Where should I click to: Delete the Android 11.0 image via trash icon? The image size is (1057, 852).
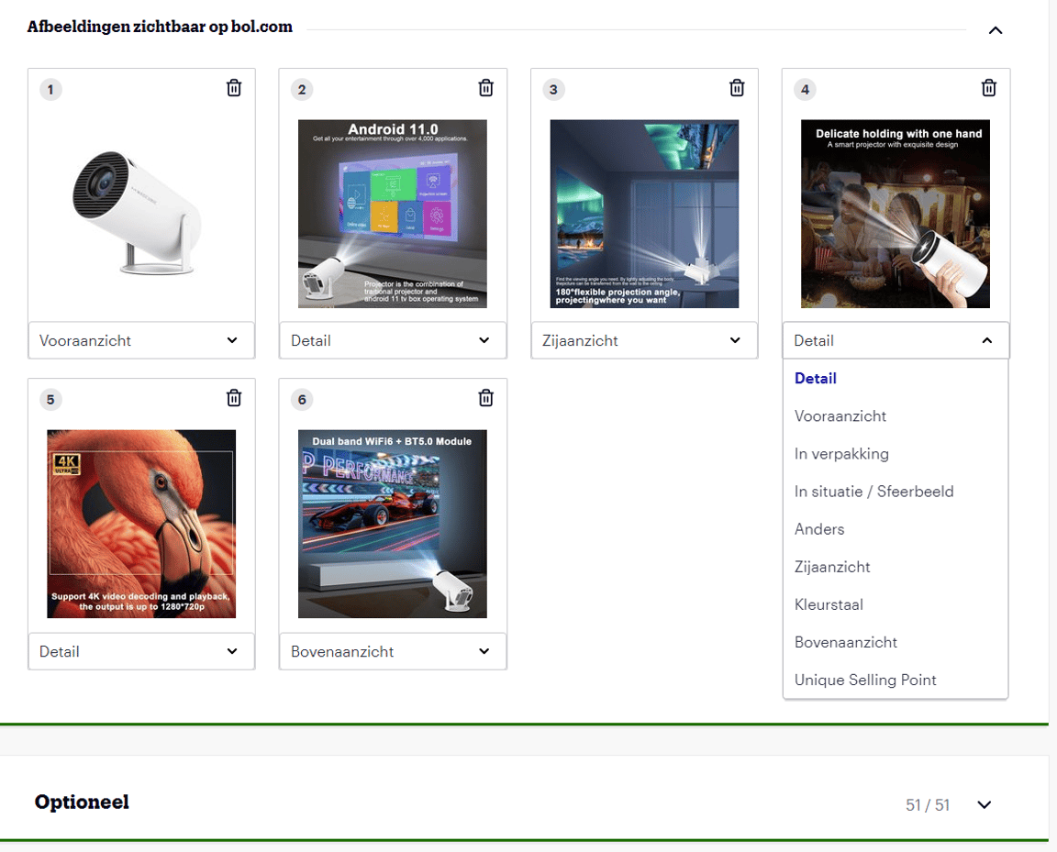click(x=485, y=87)
